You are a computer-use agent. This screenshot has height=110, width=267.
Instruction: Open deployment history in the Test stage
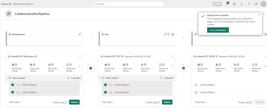pos(169,34)
